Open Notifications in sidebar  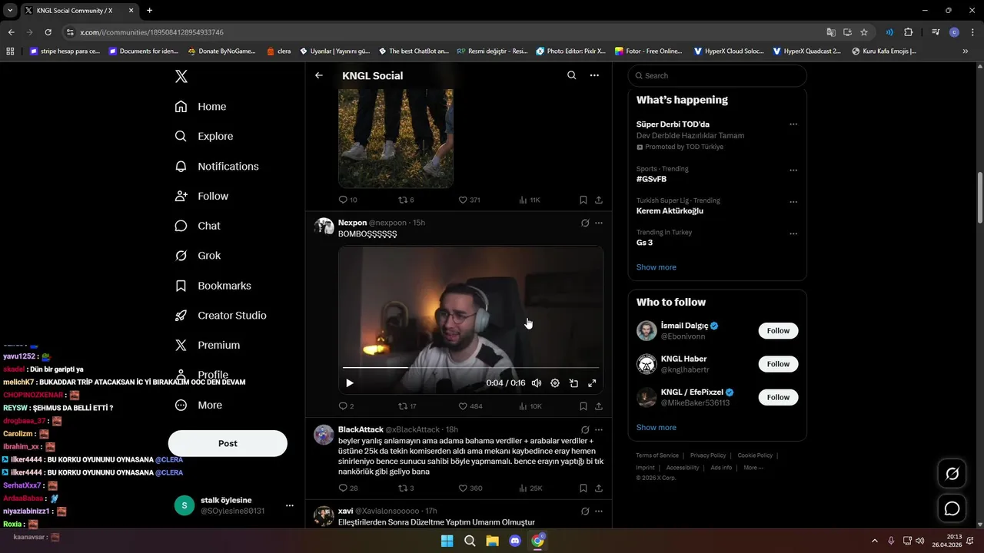coord(217,166)
